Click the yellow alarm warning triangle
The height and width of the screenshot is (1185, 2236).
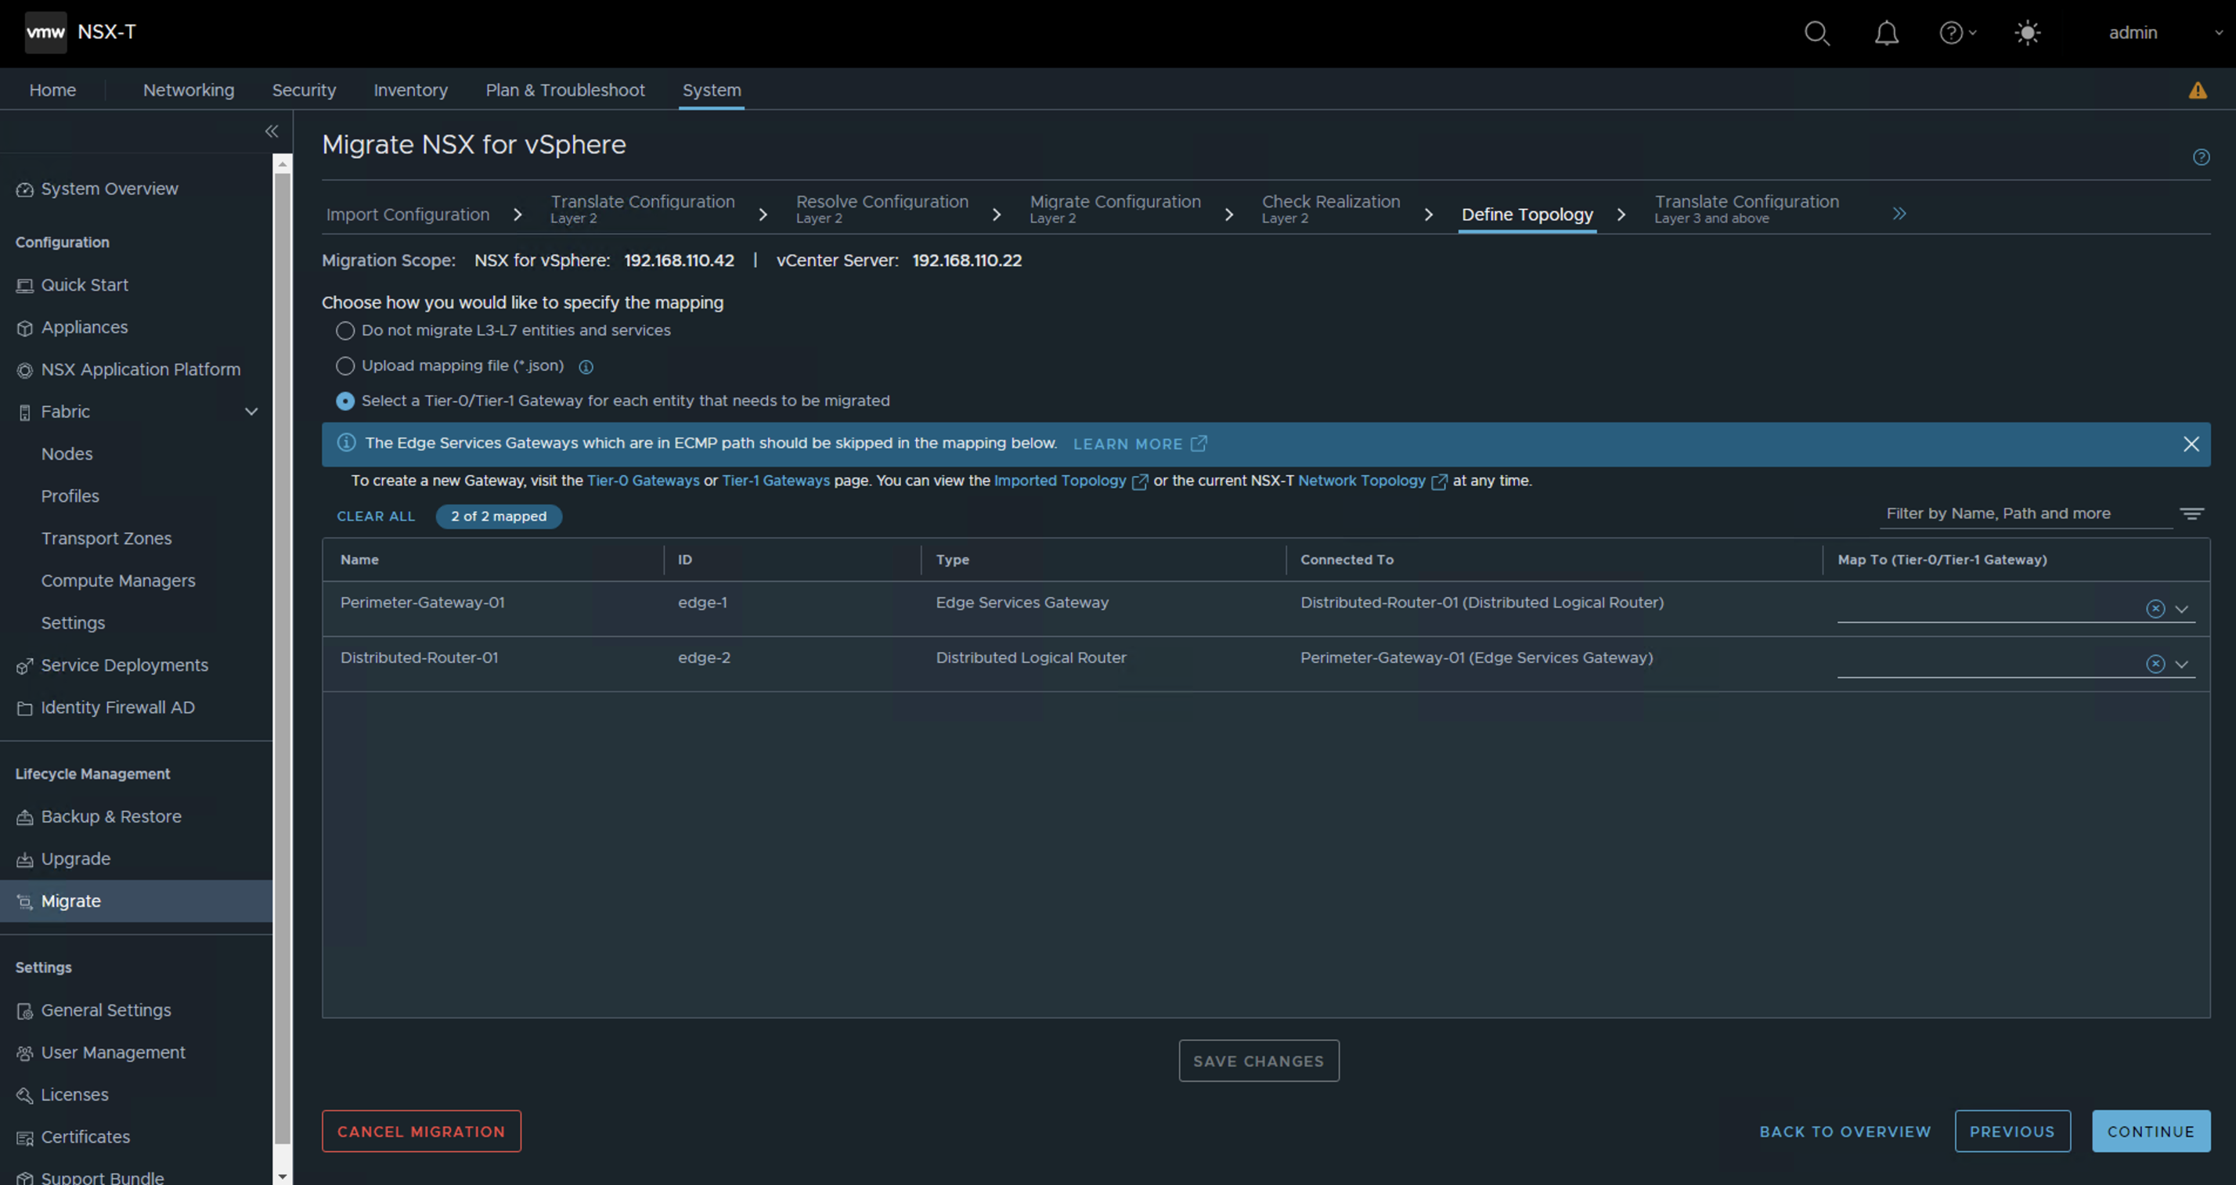2197,90
